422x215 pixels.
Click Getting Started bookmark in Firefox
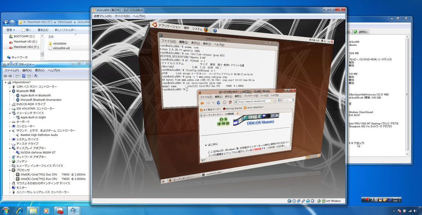coord(232,108)
